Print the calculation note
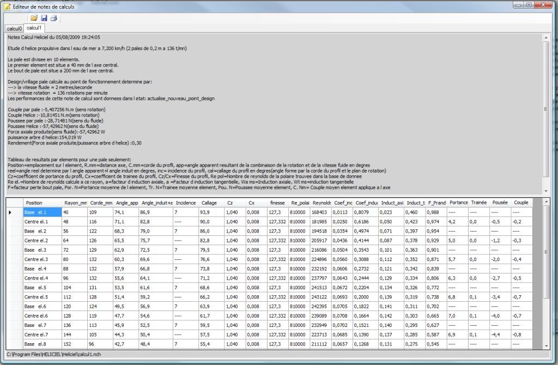This screenshot has width=558, height=365. (54, 18)
